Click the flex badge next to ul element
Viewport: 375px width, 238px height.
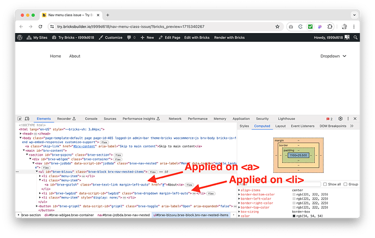point(153,172)
